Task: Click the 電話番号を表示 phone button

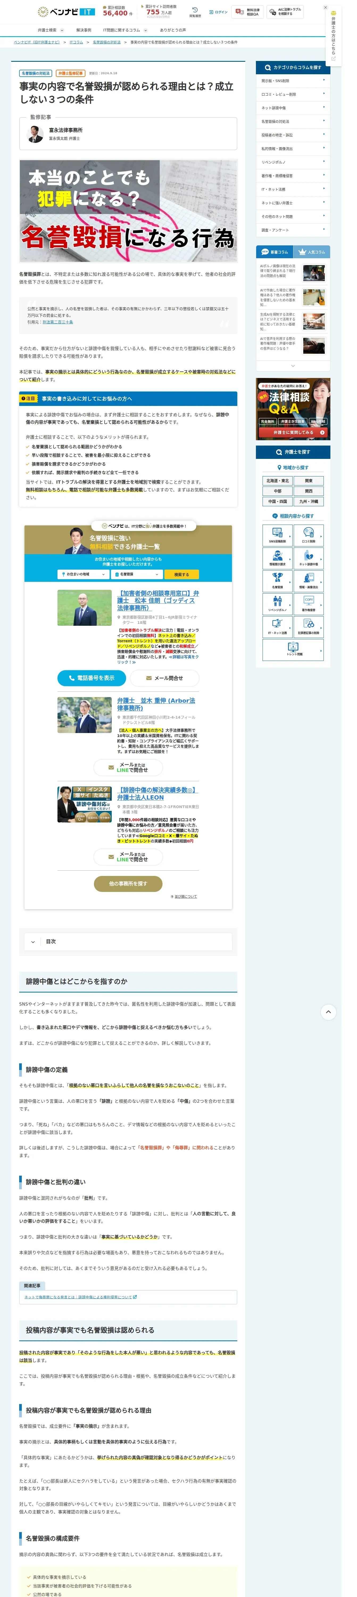Action: click(x=92, y=678)
